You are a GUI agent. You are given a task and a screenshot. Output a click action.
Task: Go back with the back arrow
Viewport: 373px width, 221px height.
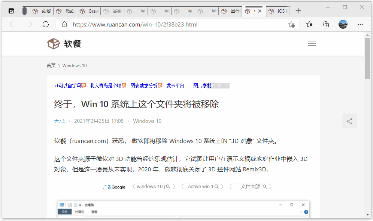[13, 24]
